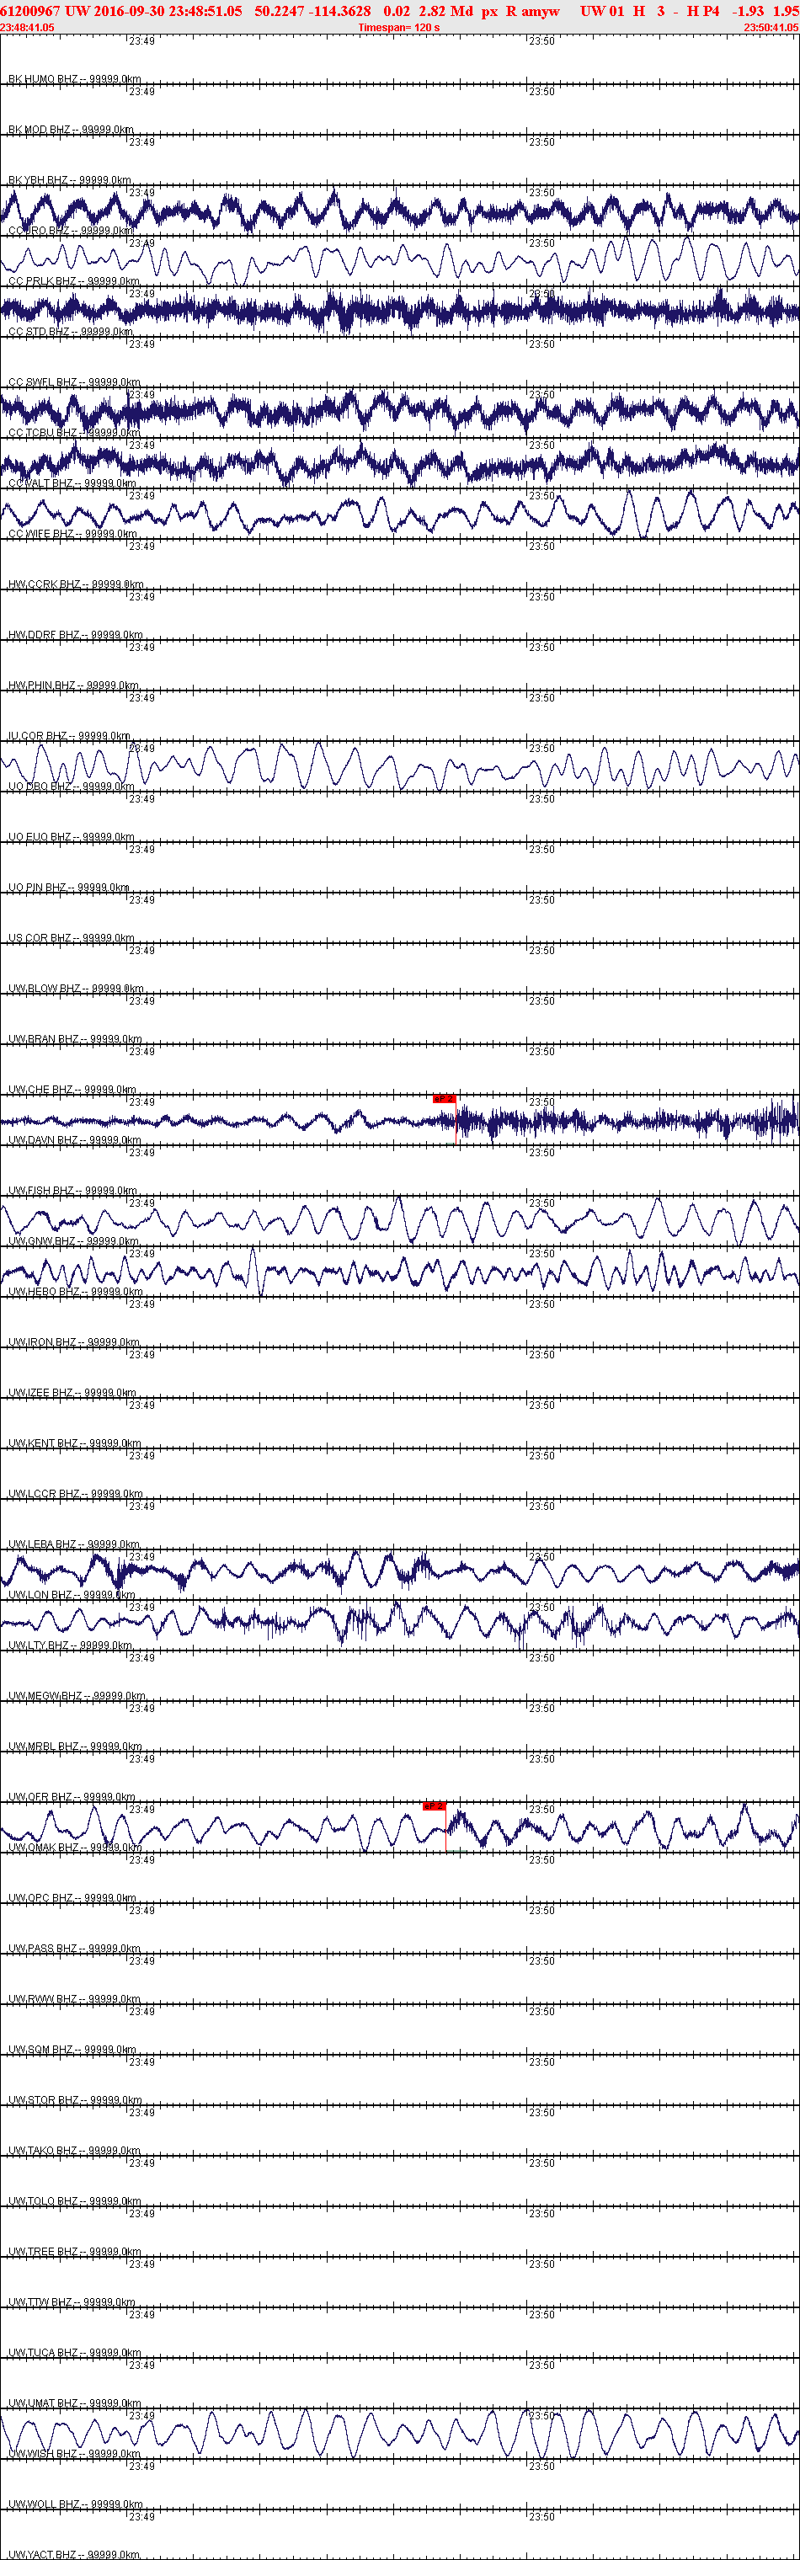Select the 'UO DBO BHZ' station label
Screen dimensions: 800x2560
(72, 786)
